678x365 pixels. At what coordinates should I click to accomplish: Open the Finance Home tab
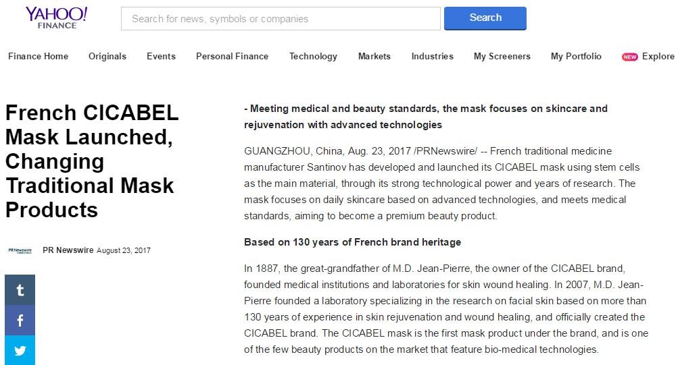[x=38, y=57]
